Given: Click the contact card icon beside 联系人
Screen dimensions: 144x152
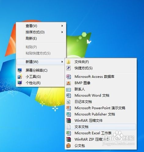Looking at the screenshot, I should click(x=69, y=90).
